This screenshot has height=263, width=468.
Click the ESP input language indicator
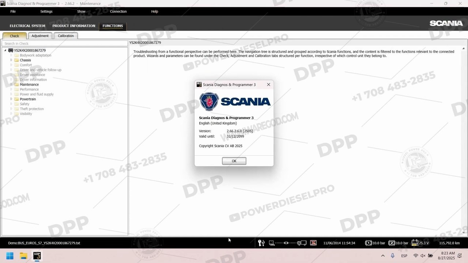click(404, 256)
